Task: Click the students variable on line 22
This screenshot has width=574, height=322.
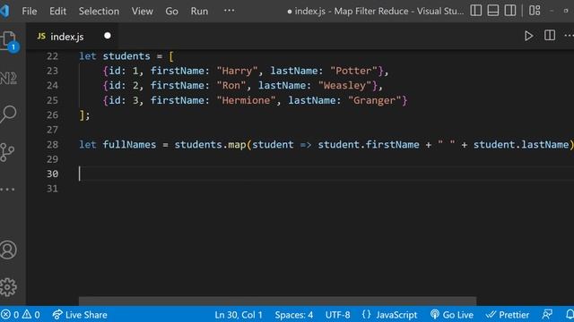Action: tap(126, 56)
